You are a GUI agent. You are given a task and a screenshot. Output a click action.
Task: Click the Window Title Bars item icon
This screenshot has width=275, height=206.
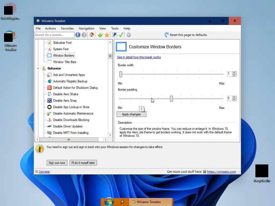pos(49,62)
